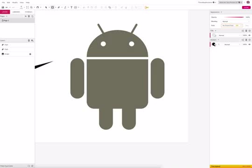Open the user account avatar icon
The image size is (252, 168).
(x=248, y=2)
